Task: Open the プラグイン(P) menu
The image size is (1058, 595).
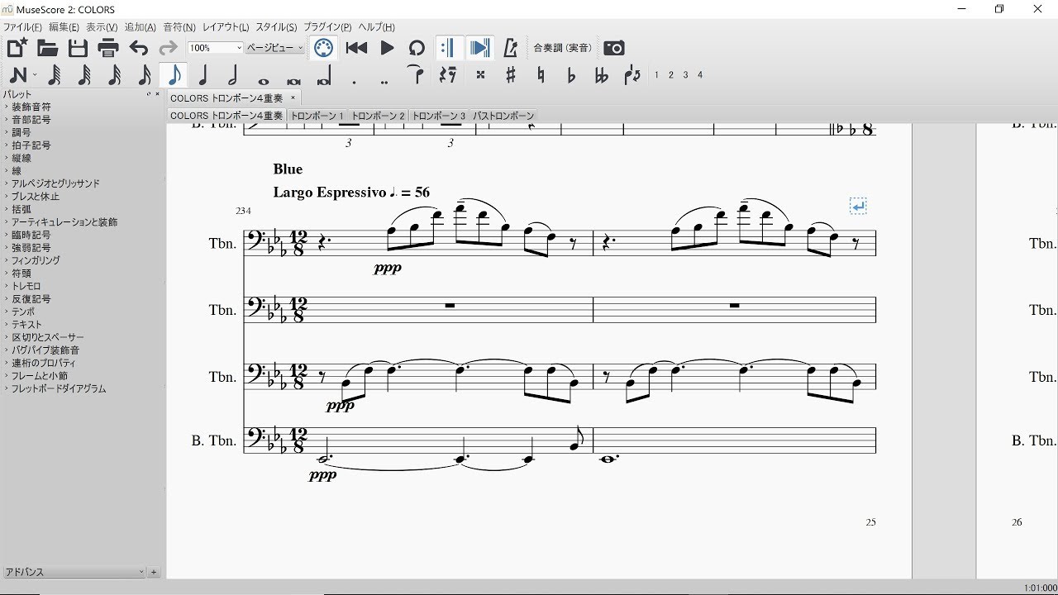Action: point(327,27)
